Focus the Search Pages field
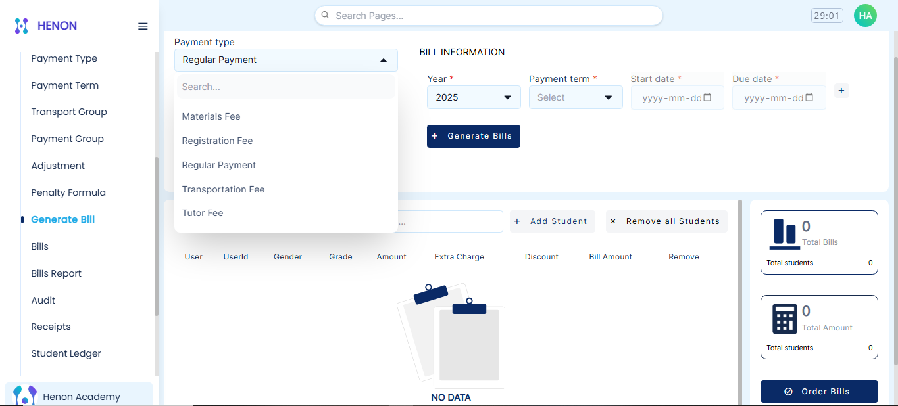 [489, 16]
